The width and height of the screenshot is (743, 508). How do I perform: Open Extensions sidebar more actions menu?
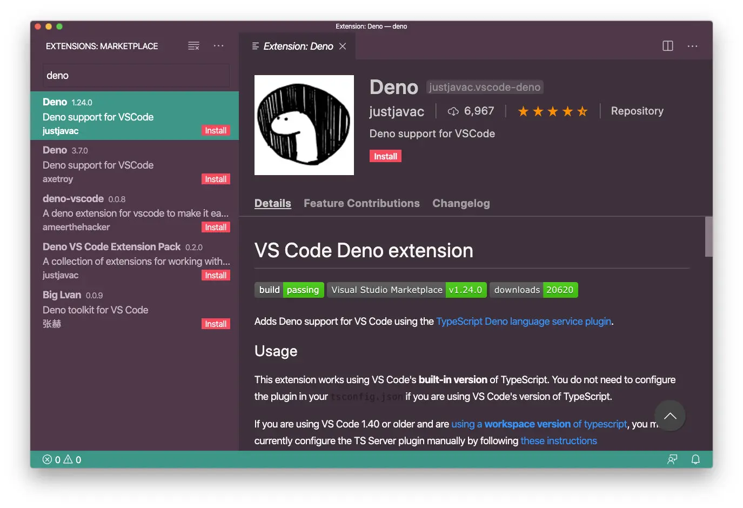coord(218,46)
